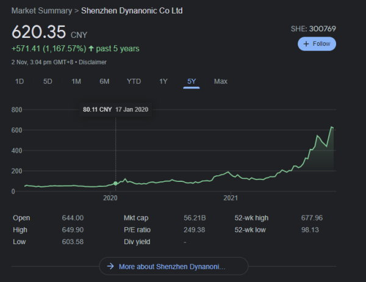366x282 pixels.
Task: Click Shenzhen Dynanonic Co Ltd title
Action: tap(132, 11)
